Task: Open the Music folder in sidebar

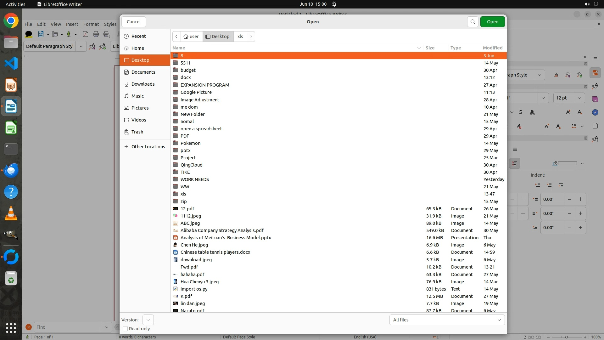Action: (137, 96)
